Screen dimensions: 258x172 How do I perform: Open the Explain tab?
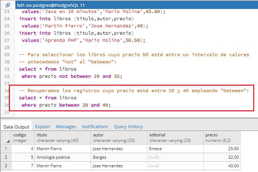point(42,127)
